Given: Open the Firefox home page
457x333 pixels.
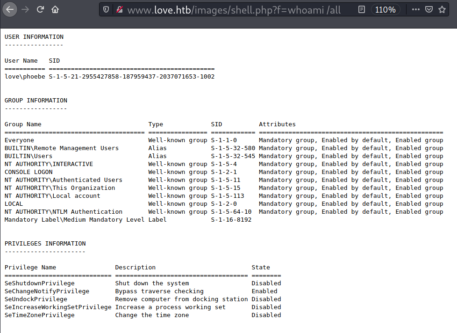Looking at the screenshot, I should coord(55,9).
